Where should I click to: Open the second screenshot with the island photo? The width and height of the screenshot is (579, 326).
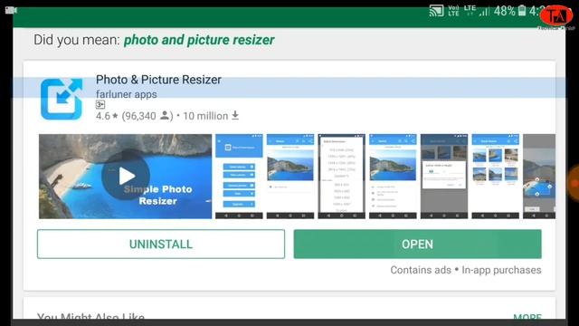click(x=290, y=177)
